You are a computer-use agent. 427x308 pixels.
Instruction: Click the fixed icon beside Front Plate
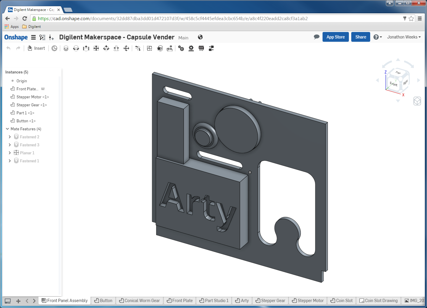43,89
